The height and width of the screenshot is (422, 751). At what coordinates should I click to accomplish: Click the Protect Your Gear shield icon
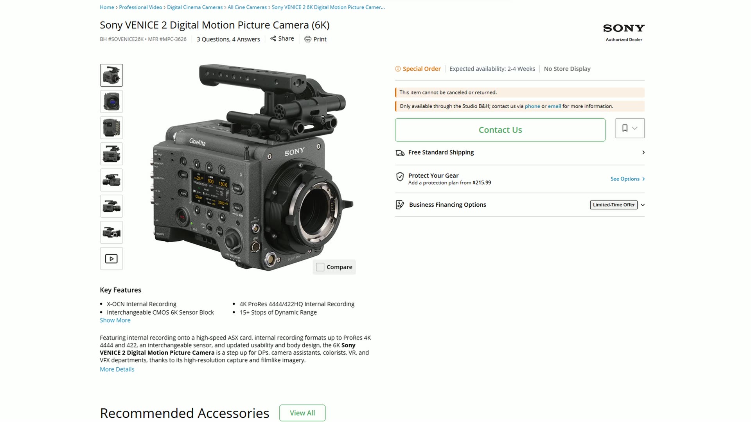[400, 177]
